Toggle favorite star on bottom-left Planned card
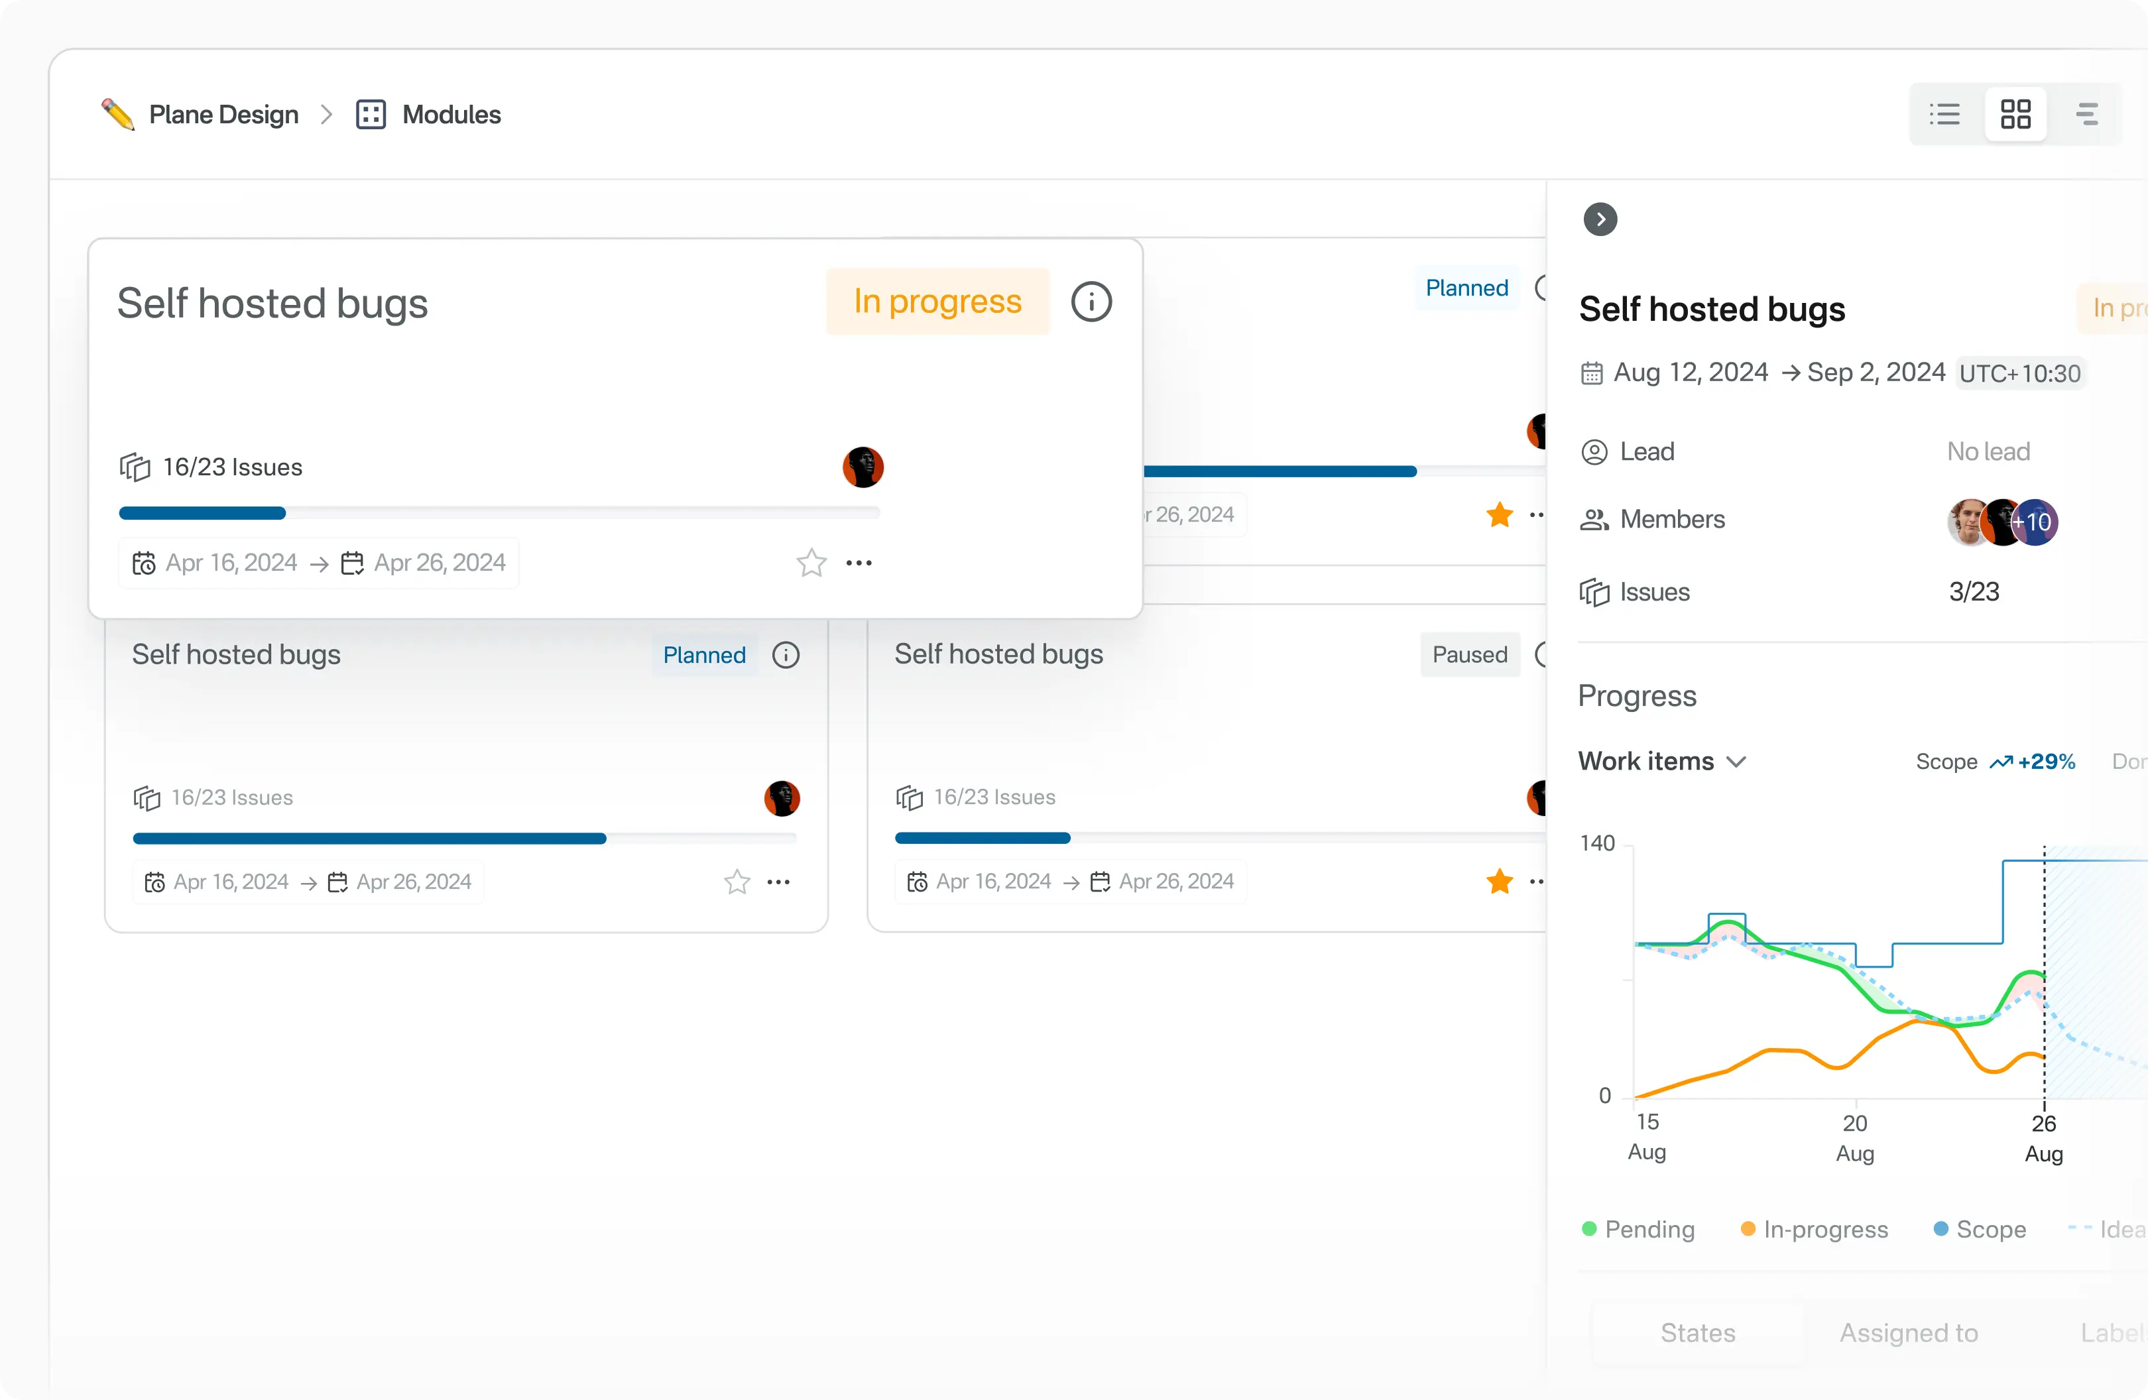Screen dimensions: 2148x1400 tap(737, 882)
